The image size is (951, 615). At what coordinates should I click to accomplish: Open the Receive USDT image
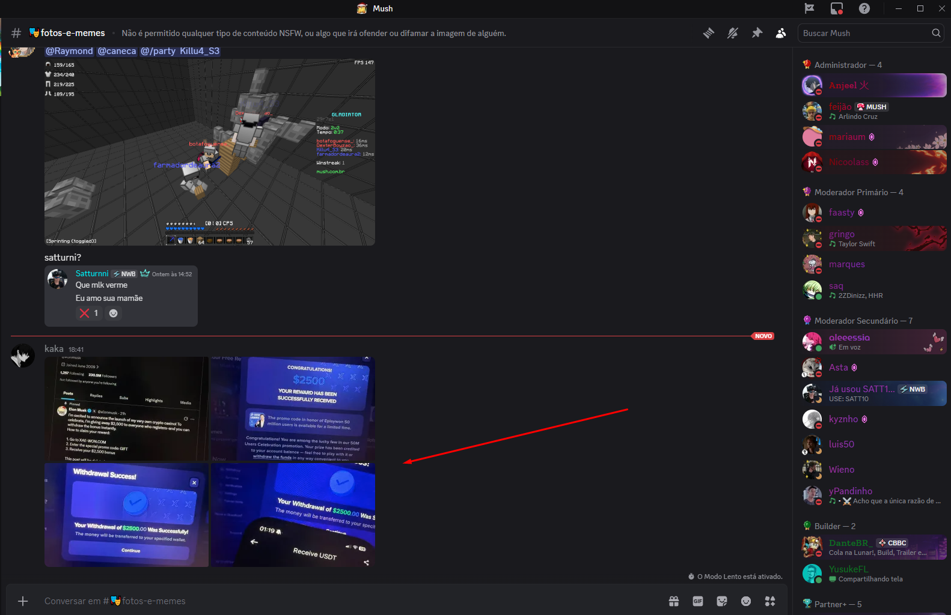coord(293,515)
